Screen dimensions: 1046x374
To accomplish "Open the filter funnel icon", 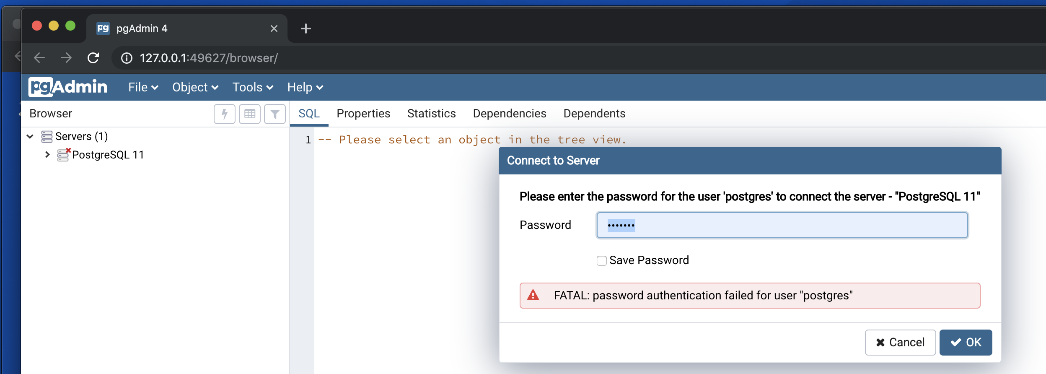I will (275, 114).
